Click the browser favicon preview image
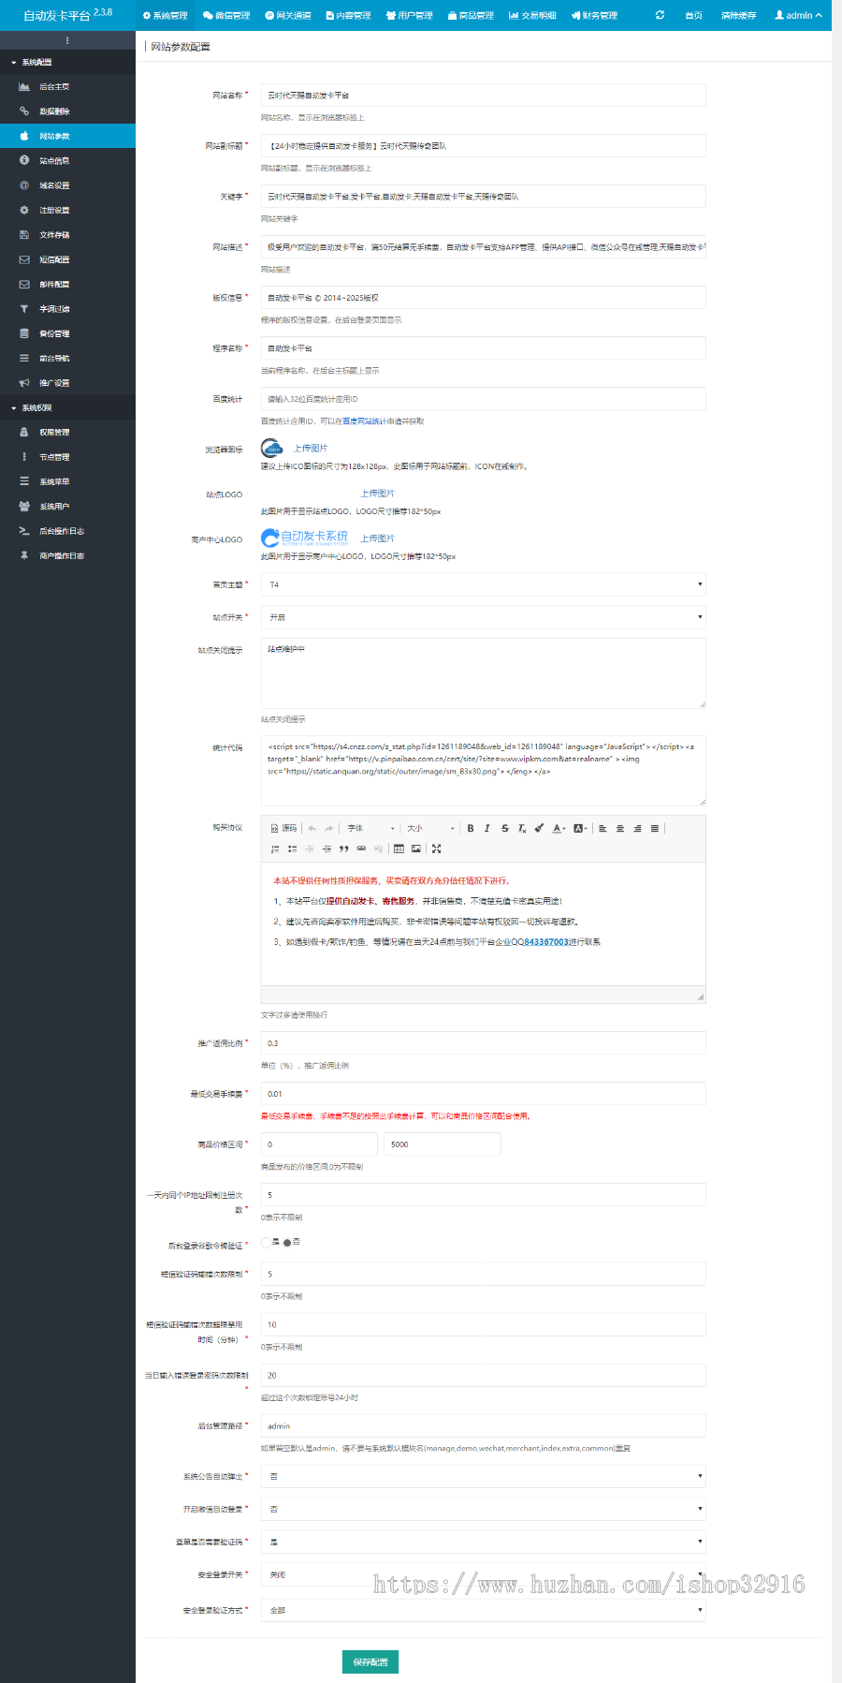This screenshot has height=1683, width=842. click(x=272, y=449)
